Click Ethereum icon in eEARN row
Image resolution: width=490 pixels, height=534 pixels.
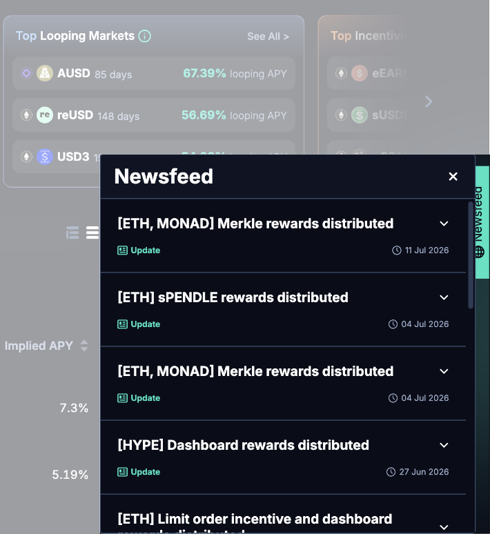pos(341,73)
